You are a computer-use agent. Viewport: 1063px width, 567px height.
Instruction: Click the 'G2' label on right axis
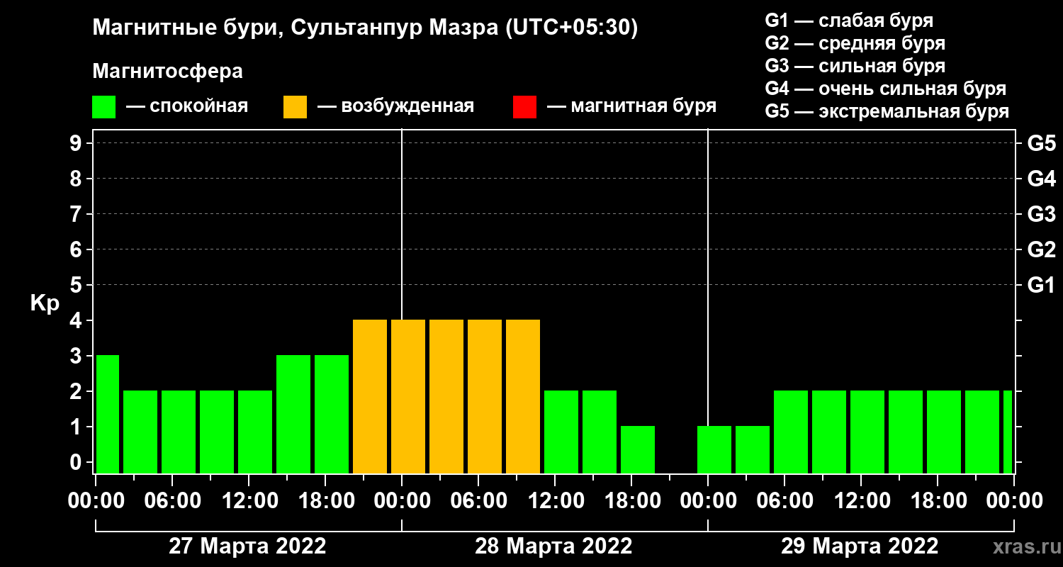point(1042,250)
